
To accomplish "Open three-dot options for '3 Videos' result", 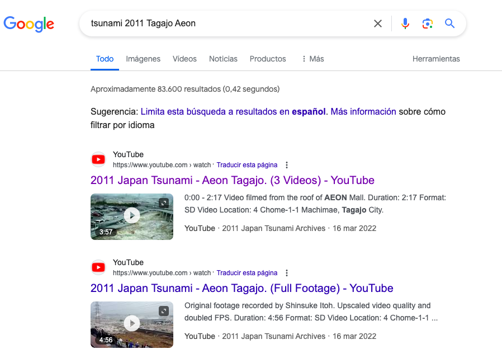I will point(287,165).
